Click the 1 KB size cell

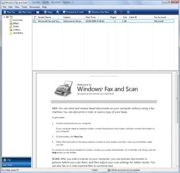click(x=124, y=21)
